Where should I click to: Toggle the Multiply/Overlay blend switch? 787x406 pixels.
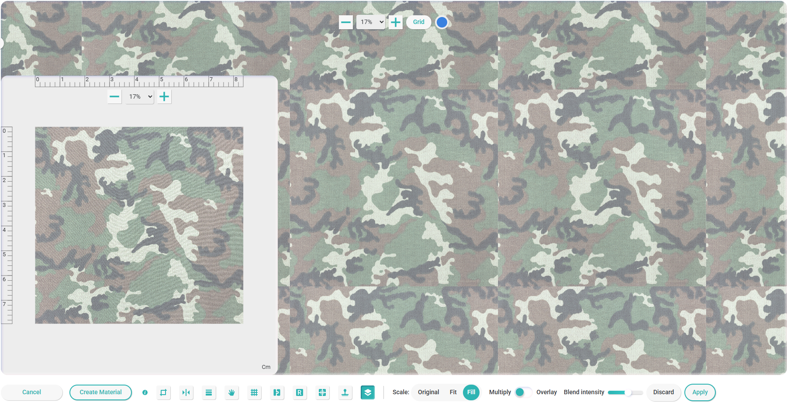(523, 392)
